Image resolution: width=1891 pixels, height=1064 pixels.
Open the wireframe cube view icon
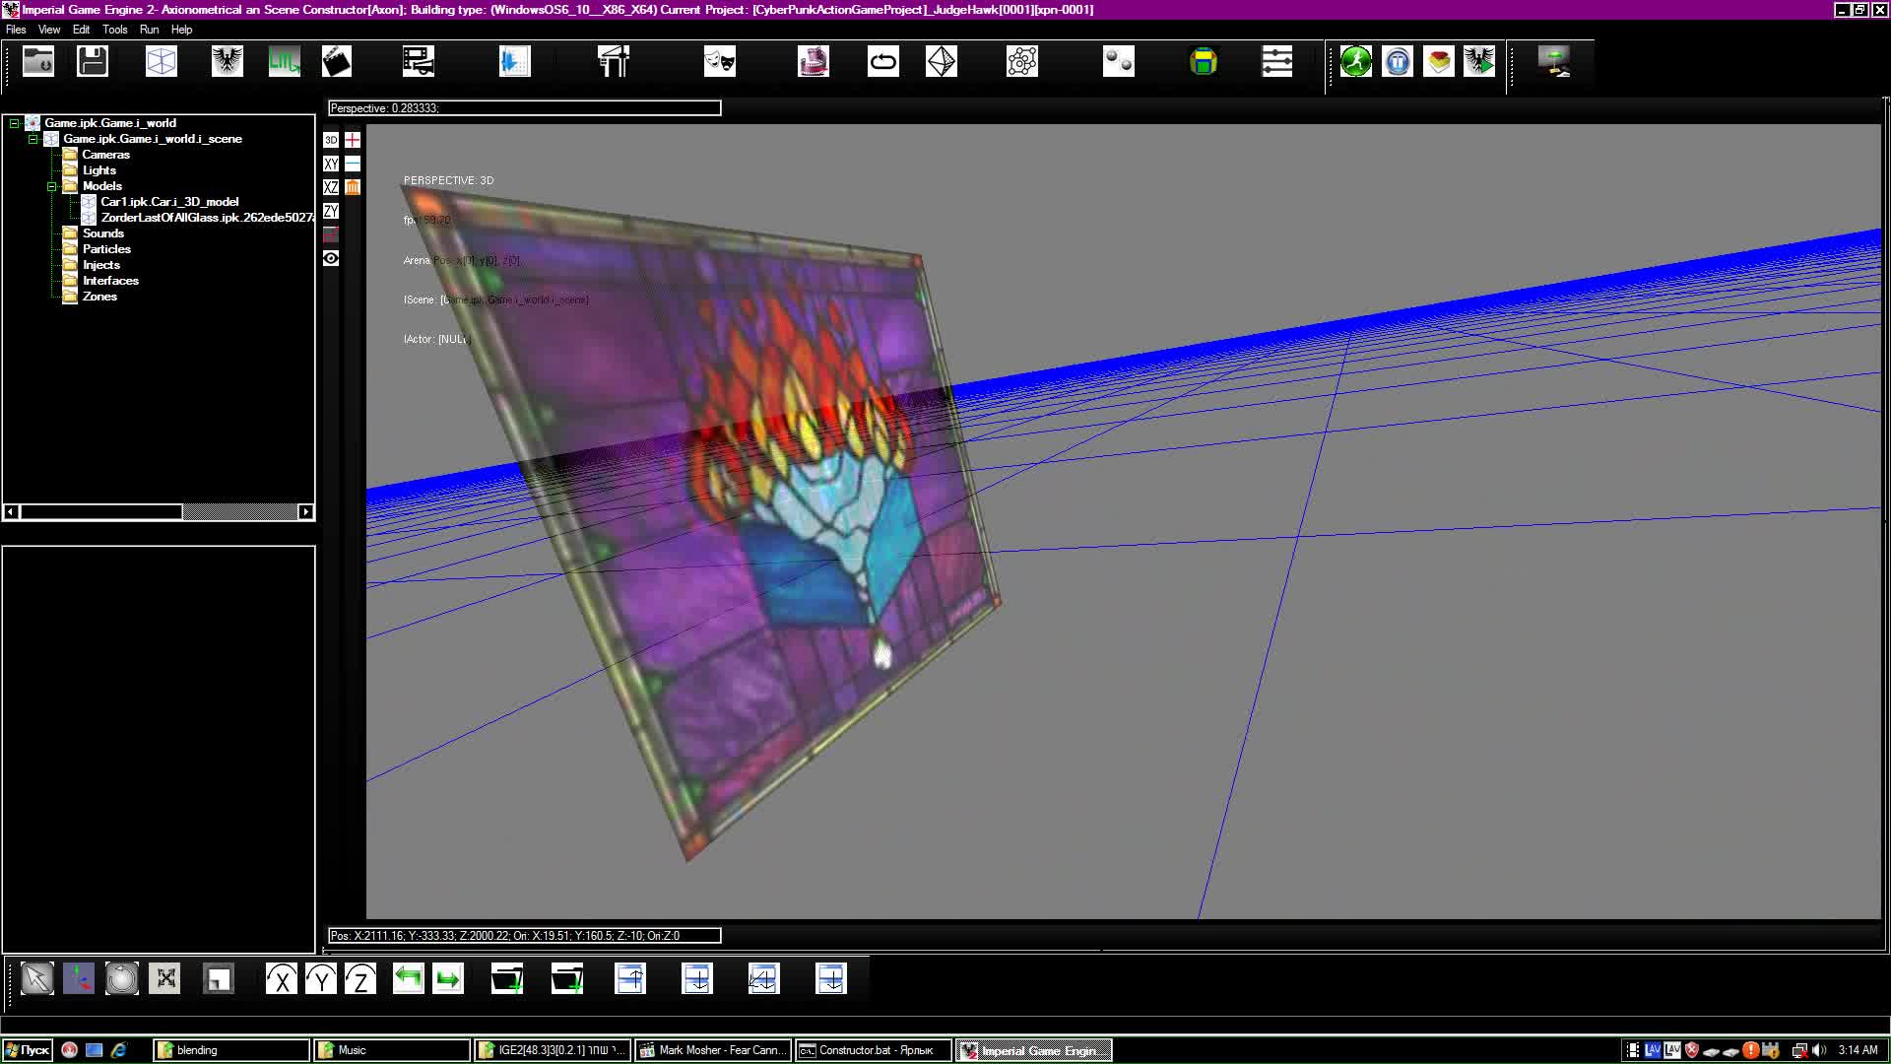click(x=161, y=61)
